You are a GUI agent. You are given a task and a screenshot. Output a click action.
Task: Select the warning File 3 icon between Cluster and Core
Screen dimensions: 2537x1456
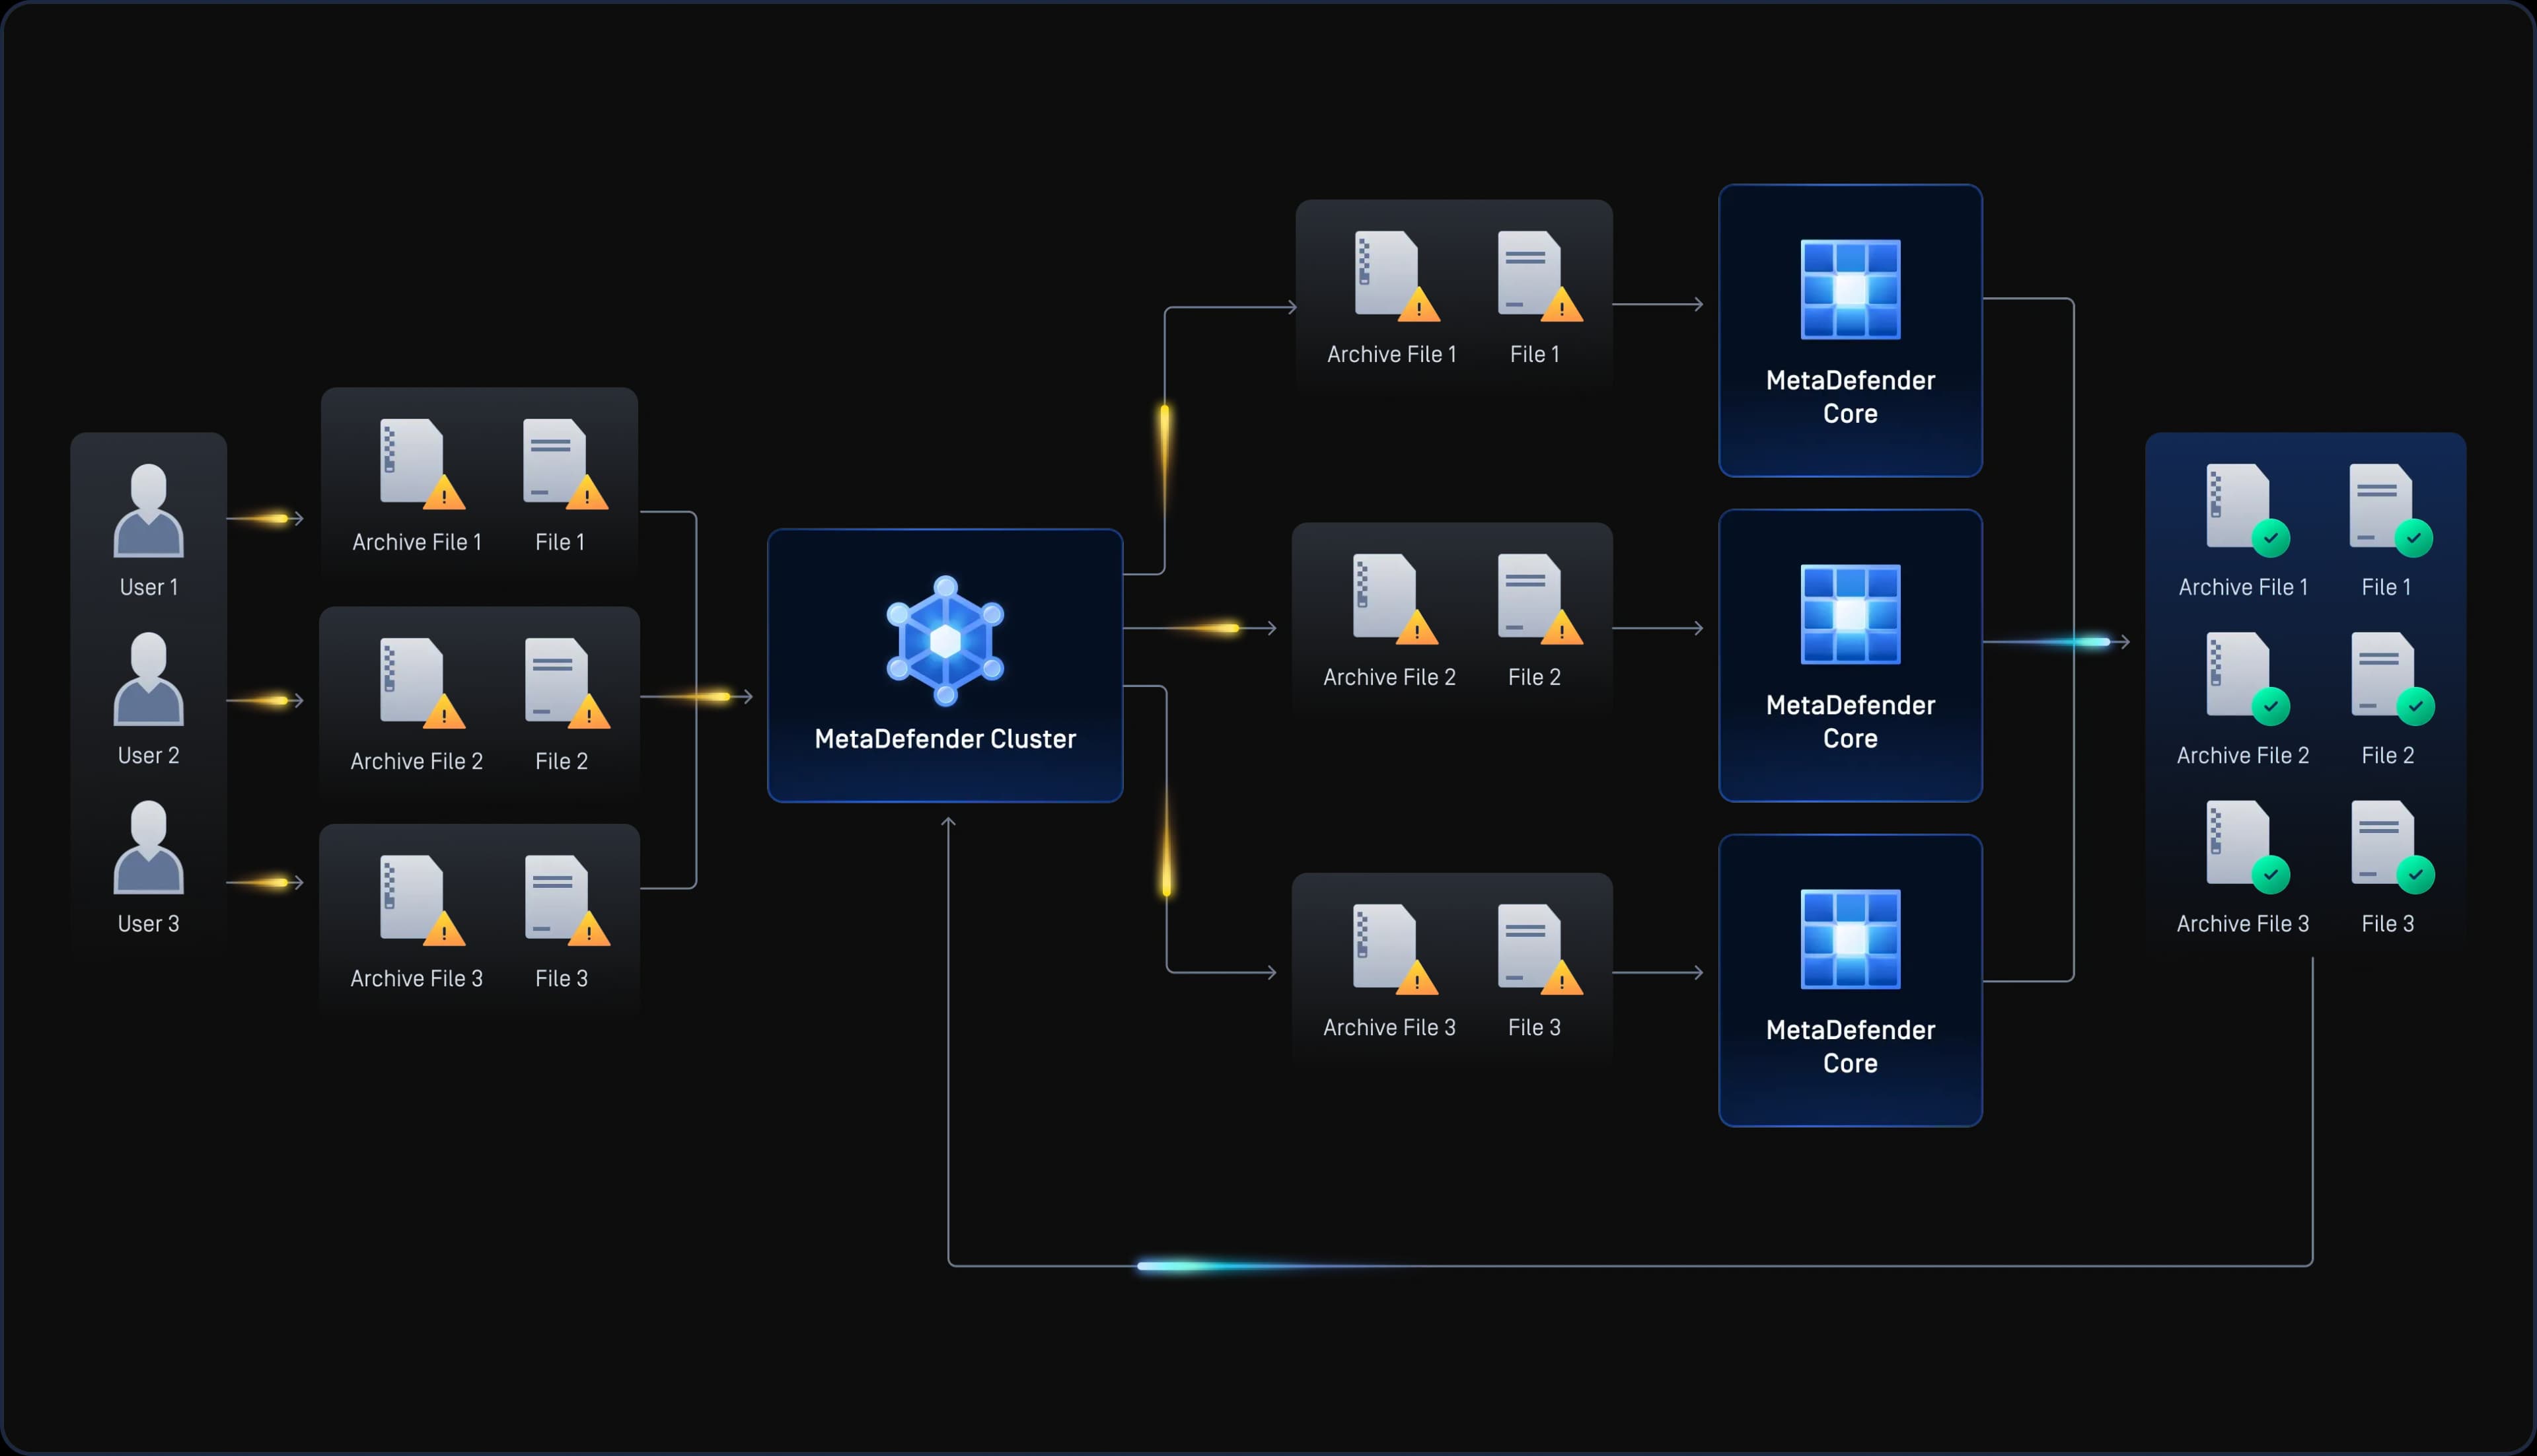pyautogui.click(x=1540, y=950)
